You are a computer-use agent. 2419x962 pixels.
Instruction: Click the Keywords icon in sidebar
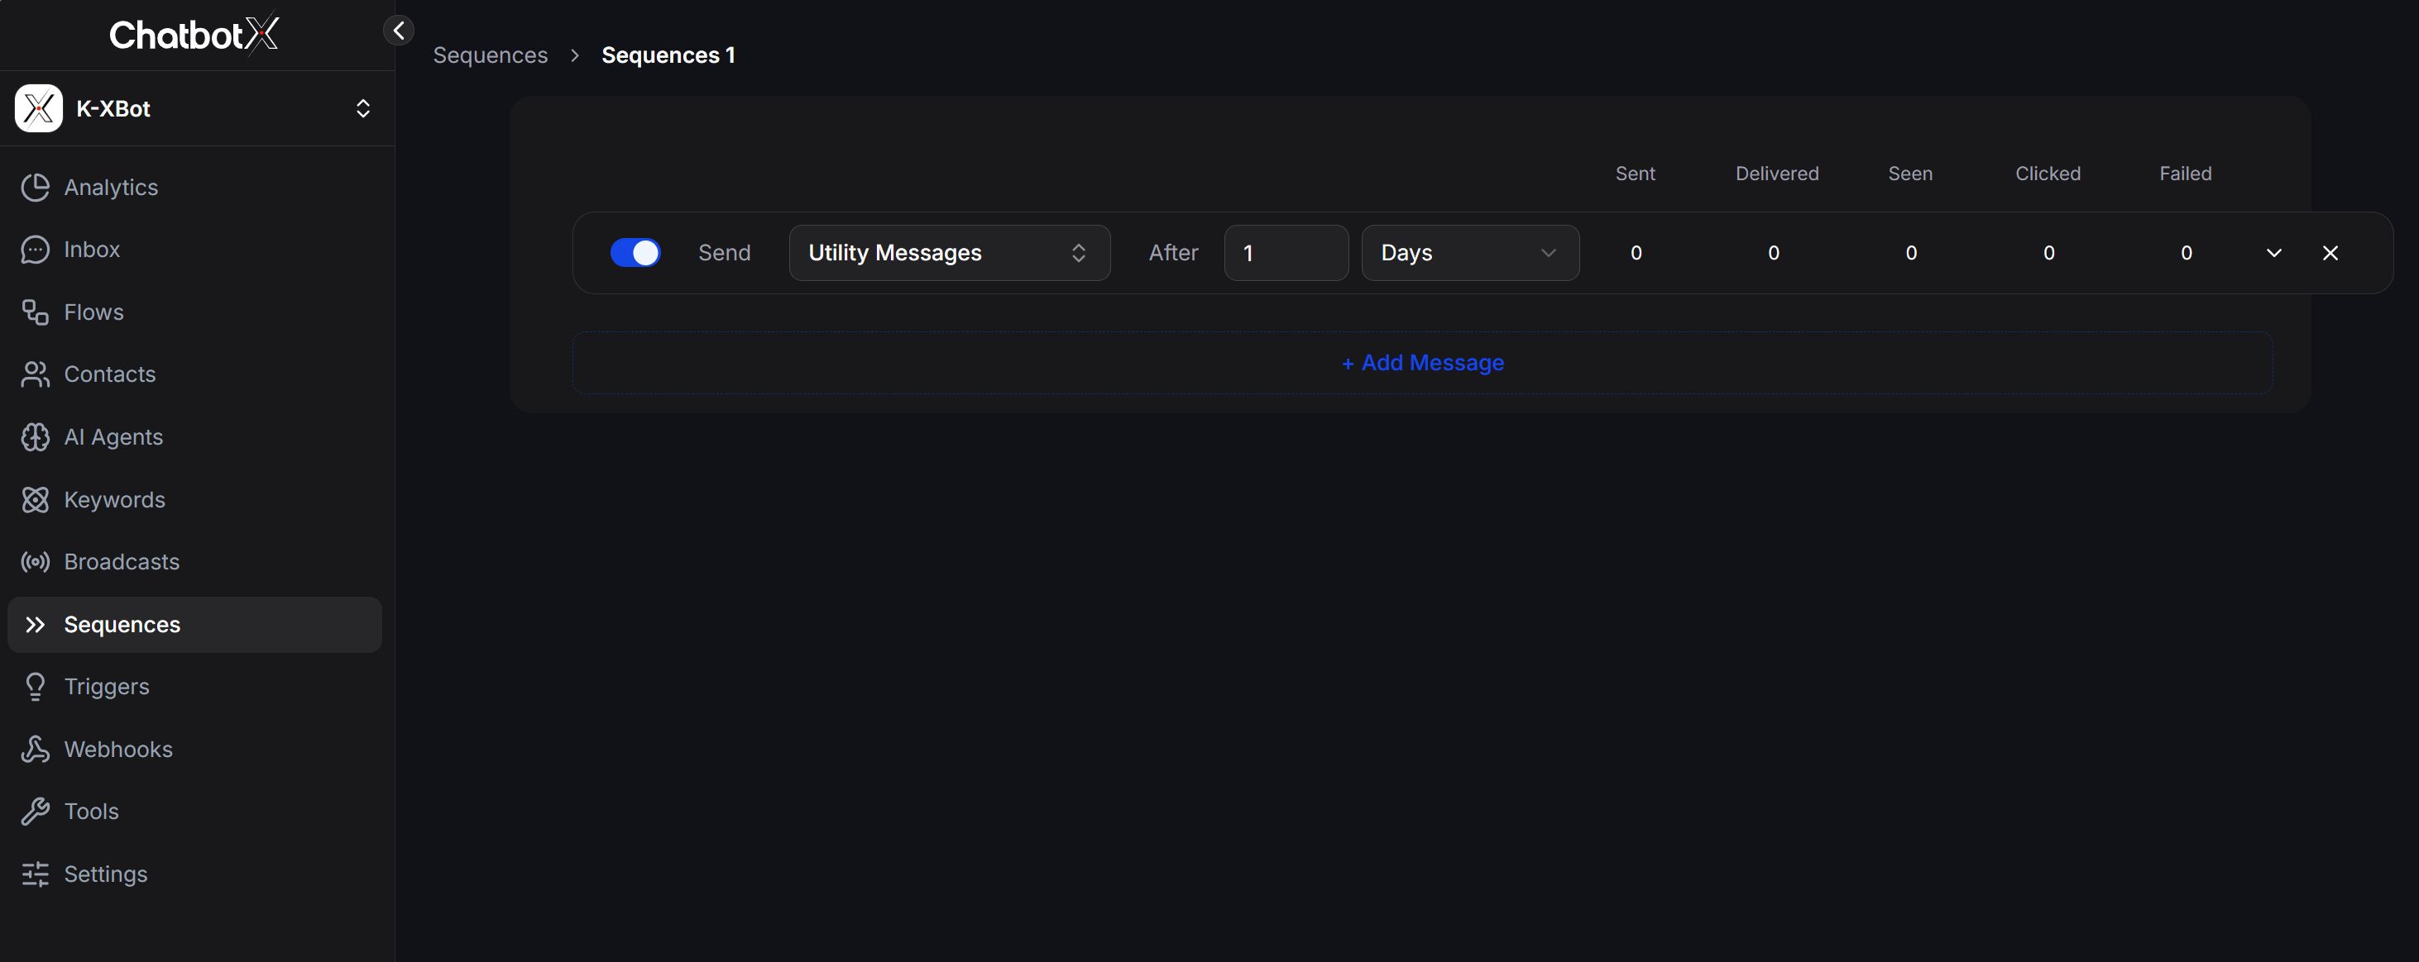pos(36,499)
